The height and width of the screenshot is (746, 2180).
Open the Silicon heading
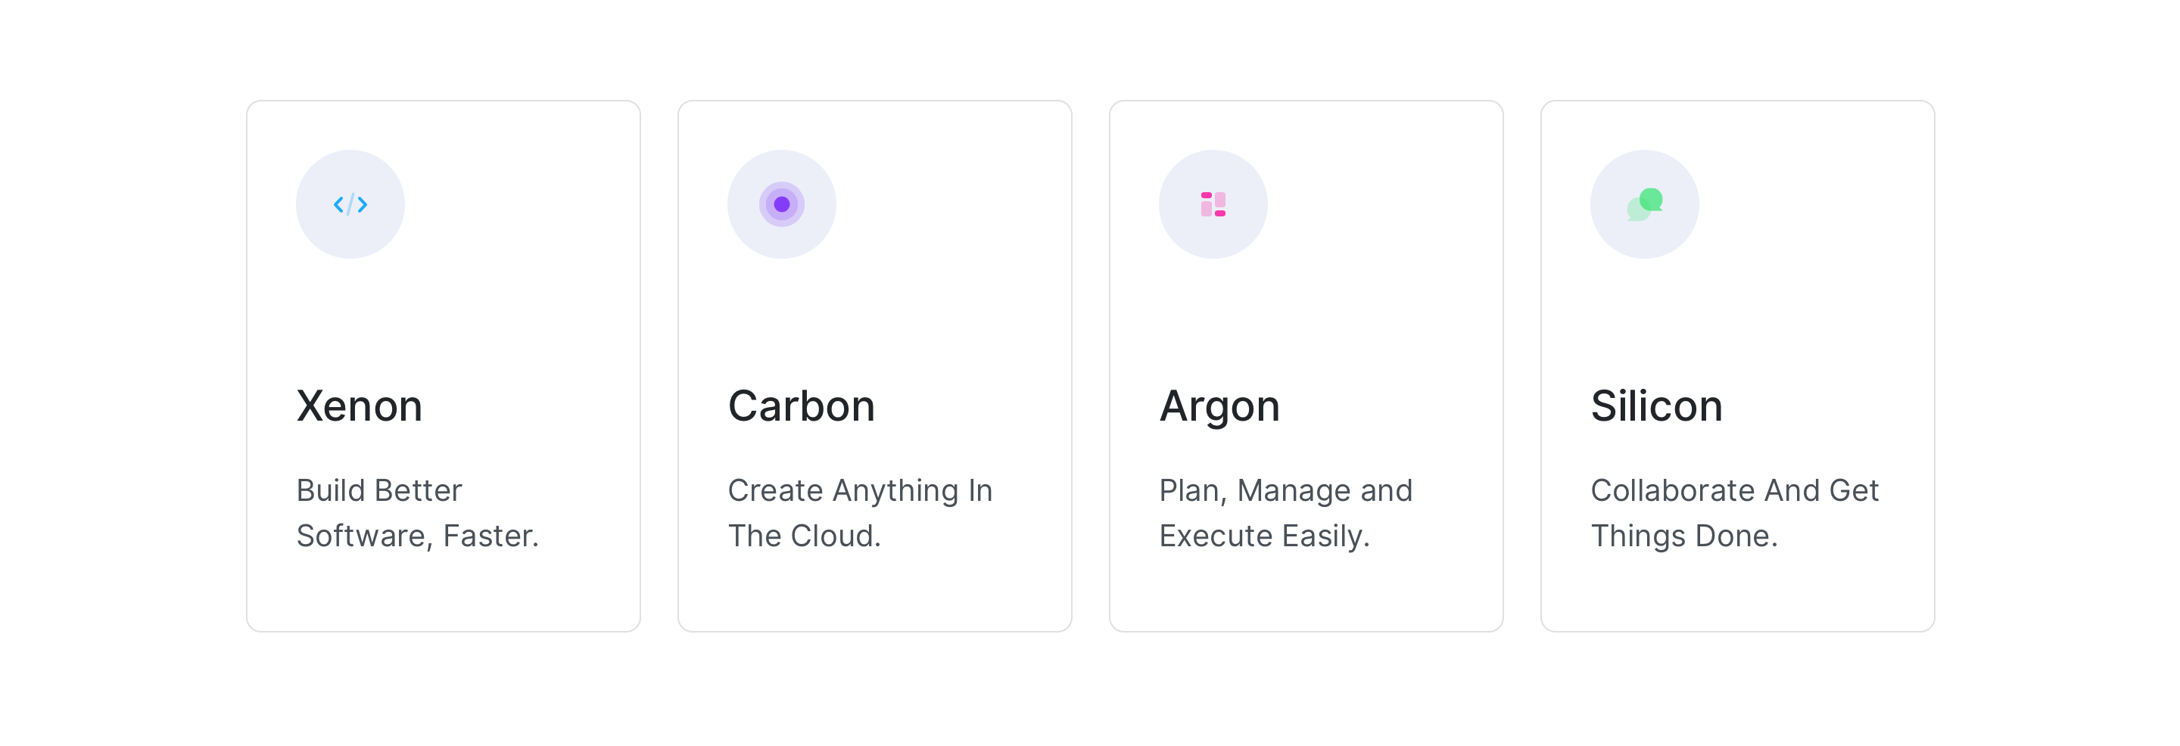point(1657,406)
